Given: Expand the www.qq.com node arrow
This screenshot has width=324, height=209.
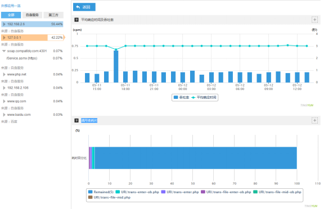Looking at the screenshot, I should click(4, 101).
